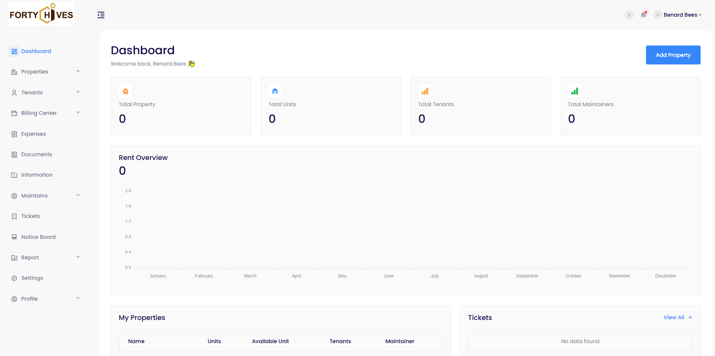This screenshot has width=715, height=356.
Task: Click the Add Property button
Action: pyautogui.click(x=673, y=55)
